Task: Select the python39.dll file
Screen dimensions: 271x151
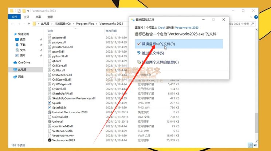Action: [x=60, y=56]
